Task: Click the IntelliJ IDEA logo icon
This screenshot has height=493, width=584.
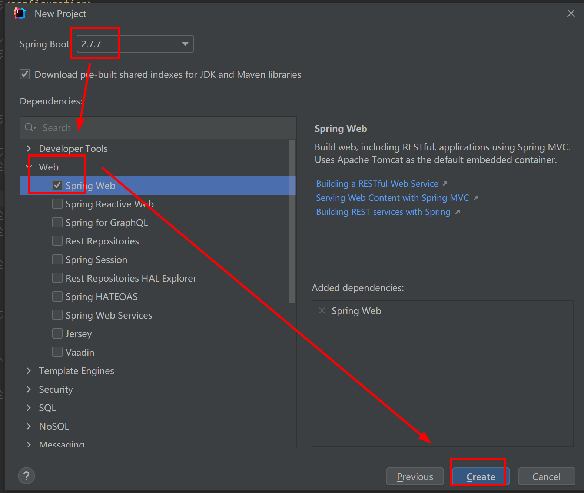Action: pos(19,13)
